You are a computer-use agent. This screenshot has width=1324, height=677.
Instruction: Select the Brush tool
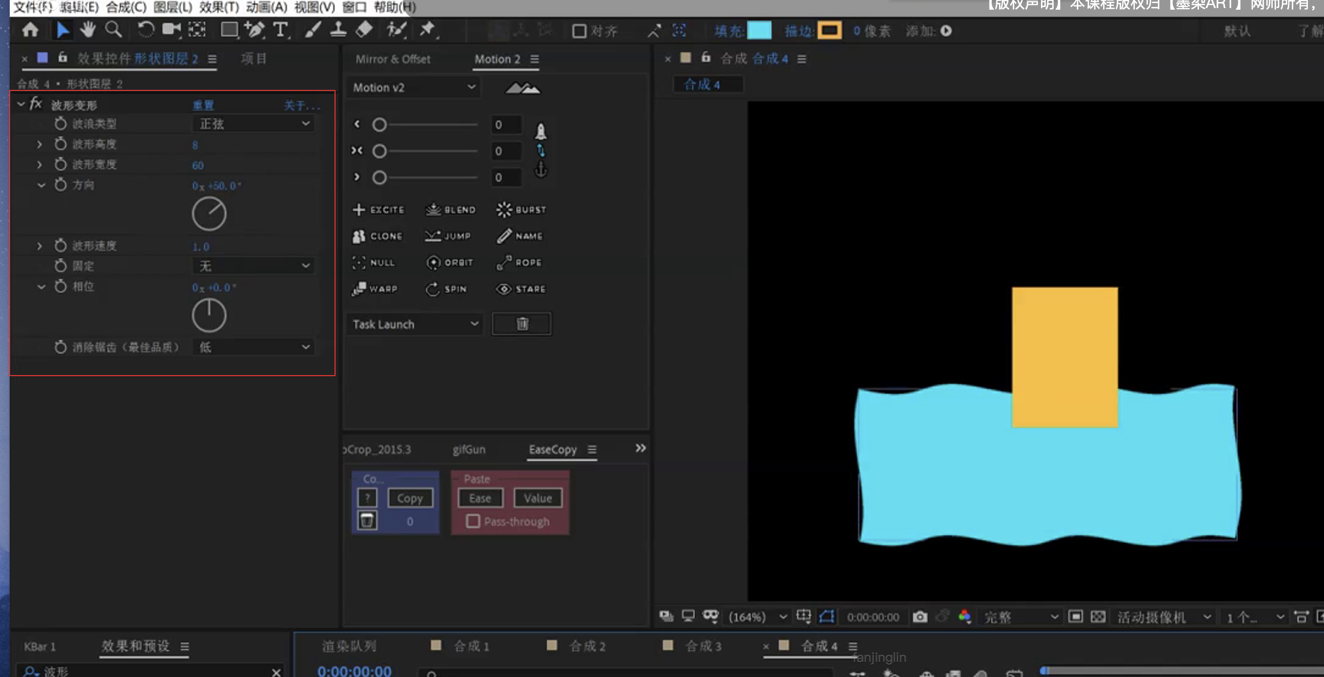(313, 30)
